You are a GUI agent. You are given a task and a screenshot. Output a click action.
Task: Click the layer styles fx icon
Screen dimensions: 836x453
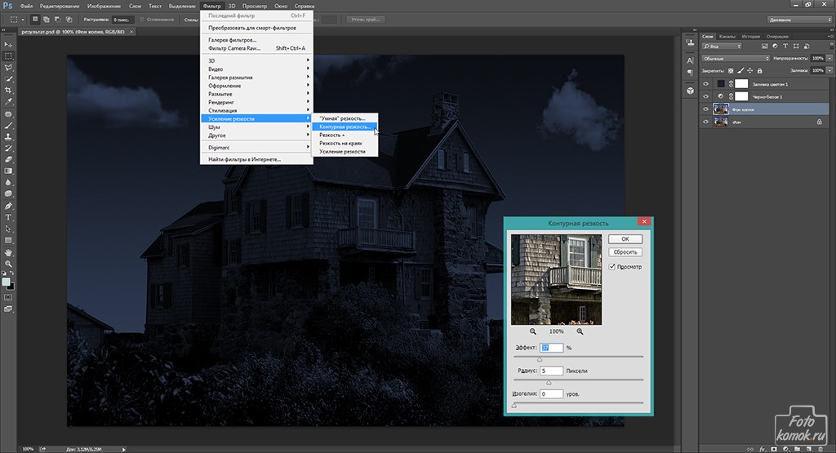[762, 449]
